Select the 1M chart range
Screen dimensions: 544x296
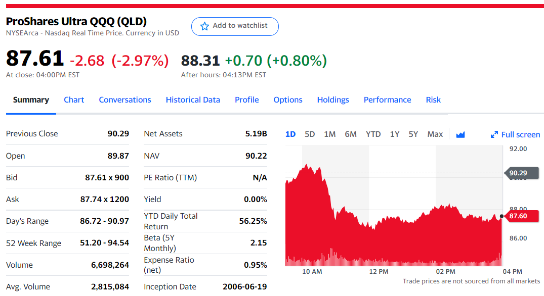329,134
